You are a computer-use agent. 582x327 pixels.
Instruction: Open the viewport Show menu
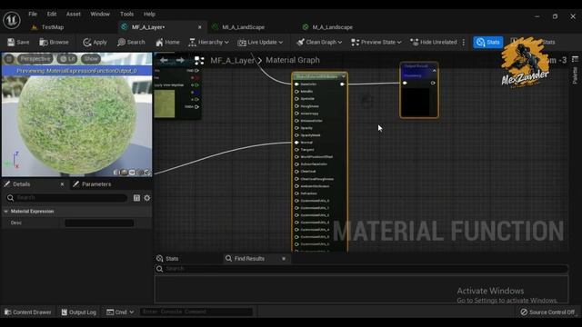[x=91, y=58]
